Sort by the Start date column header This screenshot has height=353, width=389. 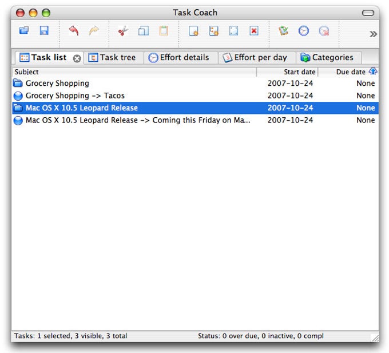(x=287, y=72)
